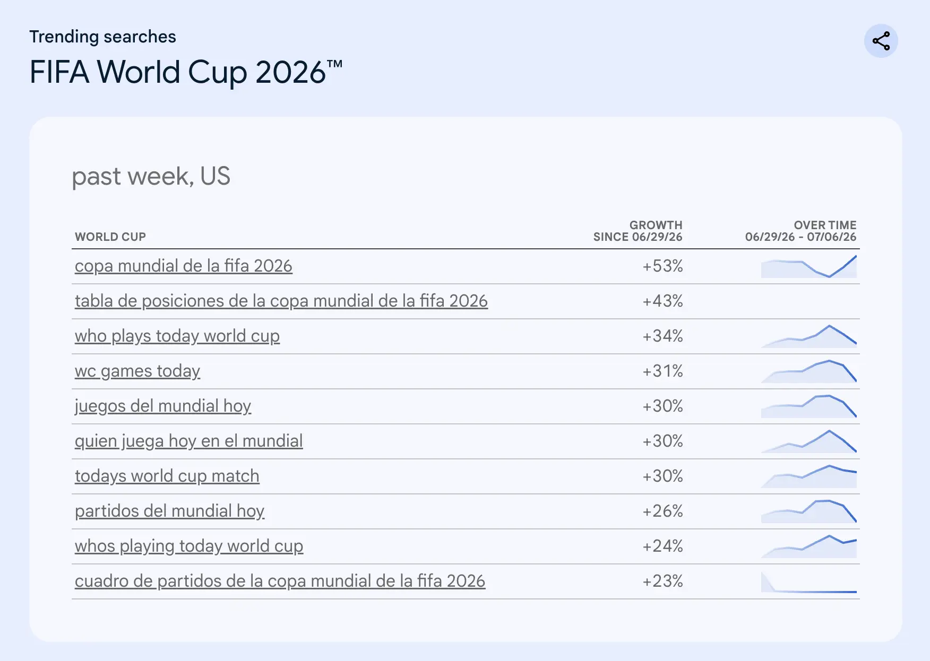Open 'cuadro de partidos de la copa mundial' link
Screen dimensions: 930x661
pyautogui.click(x=280, y=581)
